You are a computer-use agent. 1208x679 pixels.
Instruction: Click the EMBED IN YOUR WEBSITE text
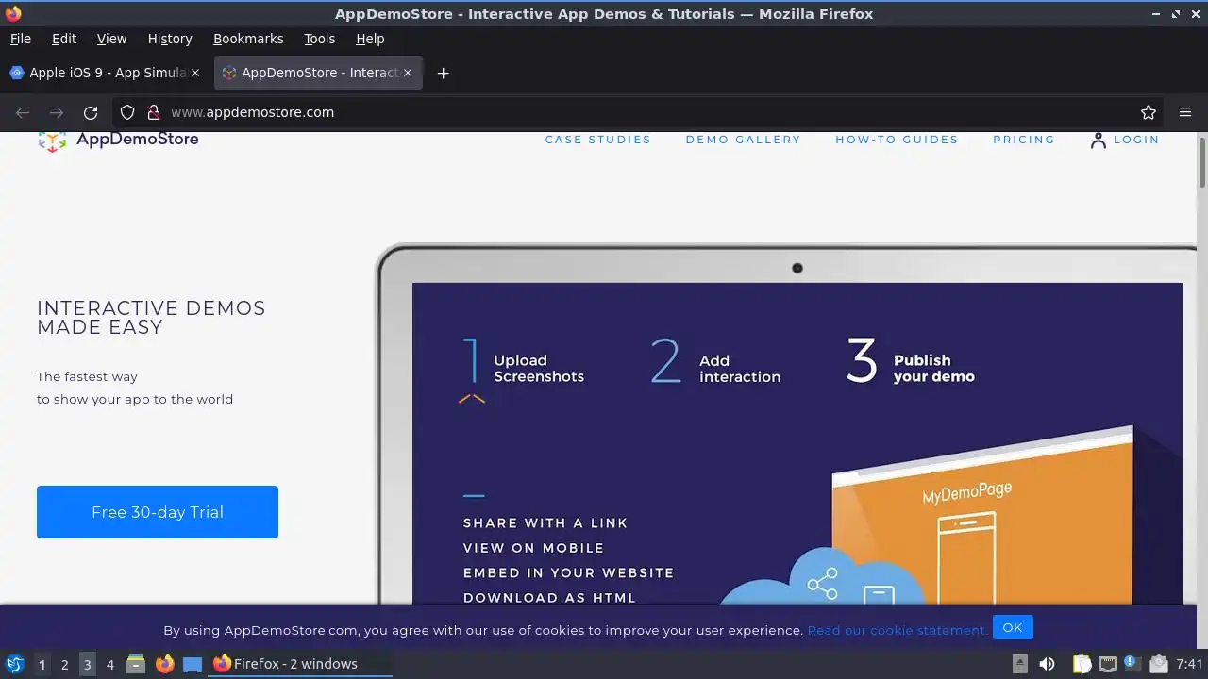pyautogui.click(x=568, y=572)
